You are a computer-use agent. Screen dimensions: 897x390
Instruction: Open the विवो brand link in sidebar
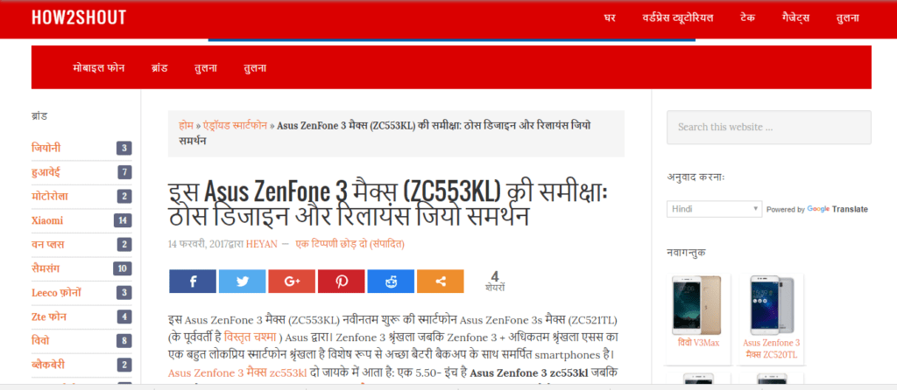[x=40, y=341]
